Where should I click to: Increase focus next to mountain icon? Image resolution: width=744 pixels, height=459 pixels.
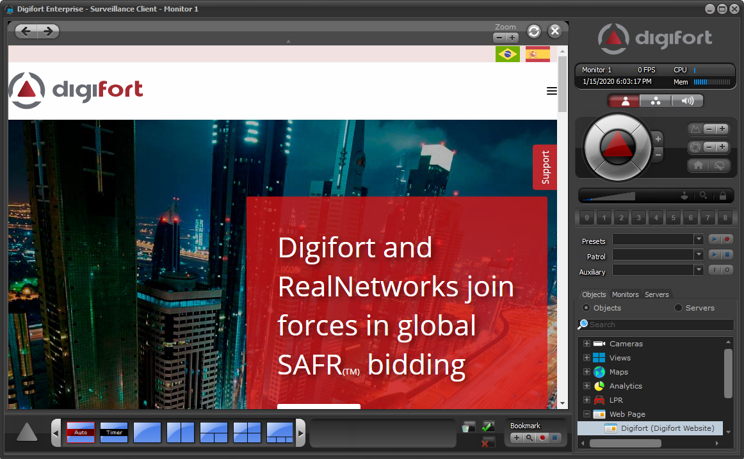(x=722, y=129)
